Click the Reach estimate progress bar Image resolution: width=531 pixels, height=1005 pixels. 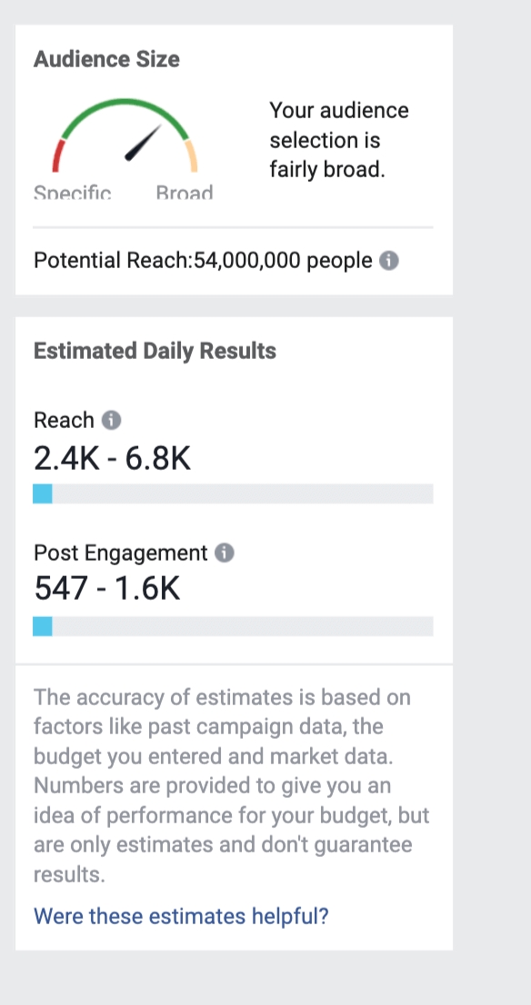[234, 494]
